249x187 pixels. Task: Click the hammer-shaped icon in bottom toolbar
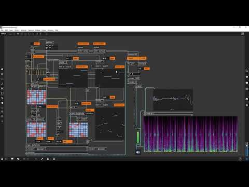42,159
